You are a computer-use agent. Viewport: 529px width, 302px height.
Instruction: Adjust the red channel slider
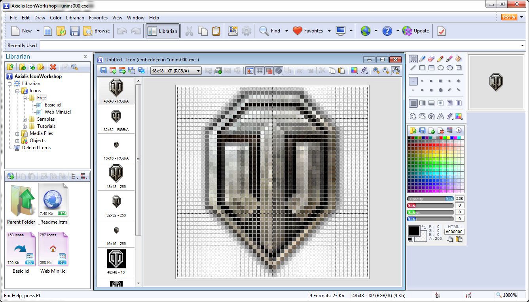pos(430,205)
